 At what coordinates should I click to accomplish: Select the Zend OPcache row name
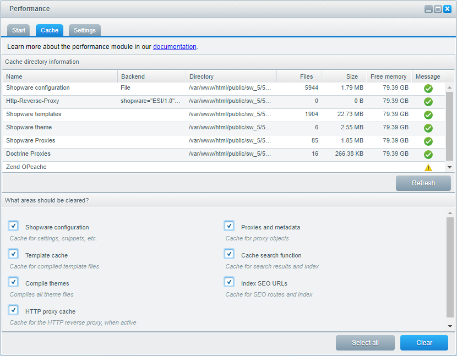[x=26, y=167]
